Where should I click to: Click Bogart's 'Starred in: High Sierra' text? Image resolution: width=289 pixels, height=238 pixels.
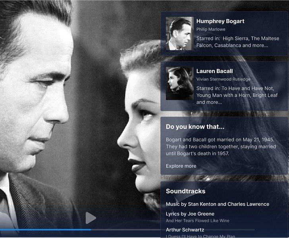coord(237,42)
